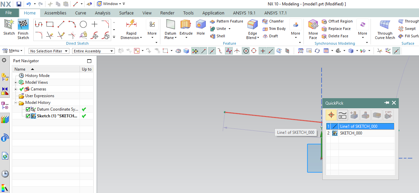Toggle the Sketch (1) checkbox
The image size is (419, 193).
coord(28,116)
